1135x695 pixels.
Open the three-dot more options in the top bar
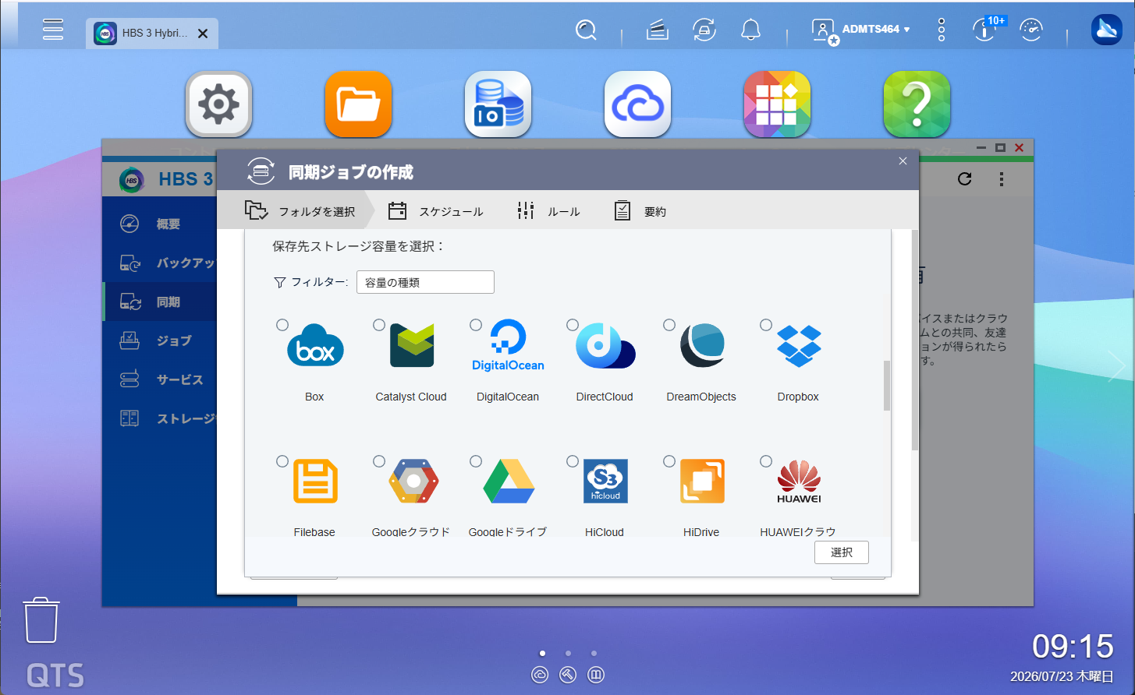[942, 30]
